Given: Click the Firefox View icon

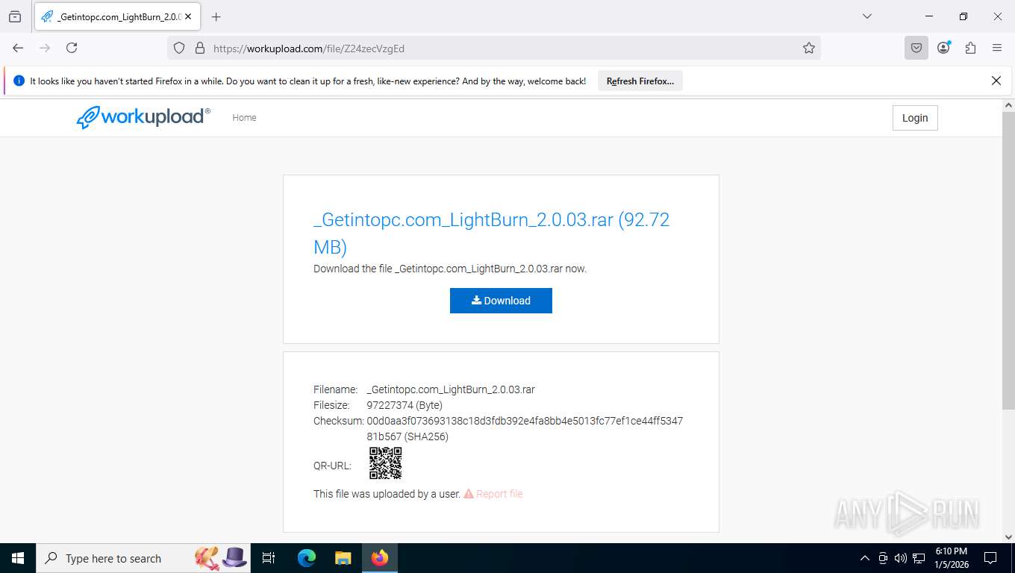Looking at the screenshot, I should [x=15, y=16].
